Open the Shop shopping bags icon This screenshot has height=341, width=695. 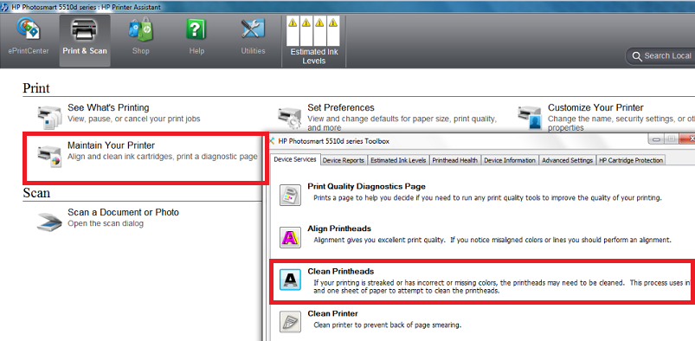(140, 29)
